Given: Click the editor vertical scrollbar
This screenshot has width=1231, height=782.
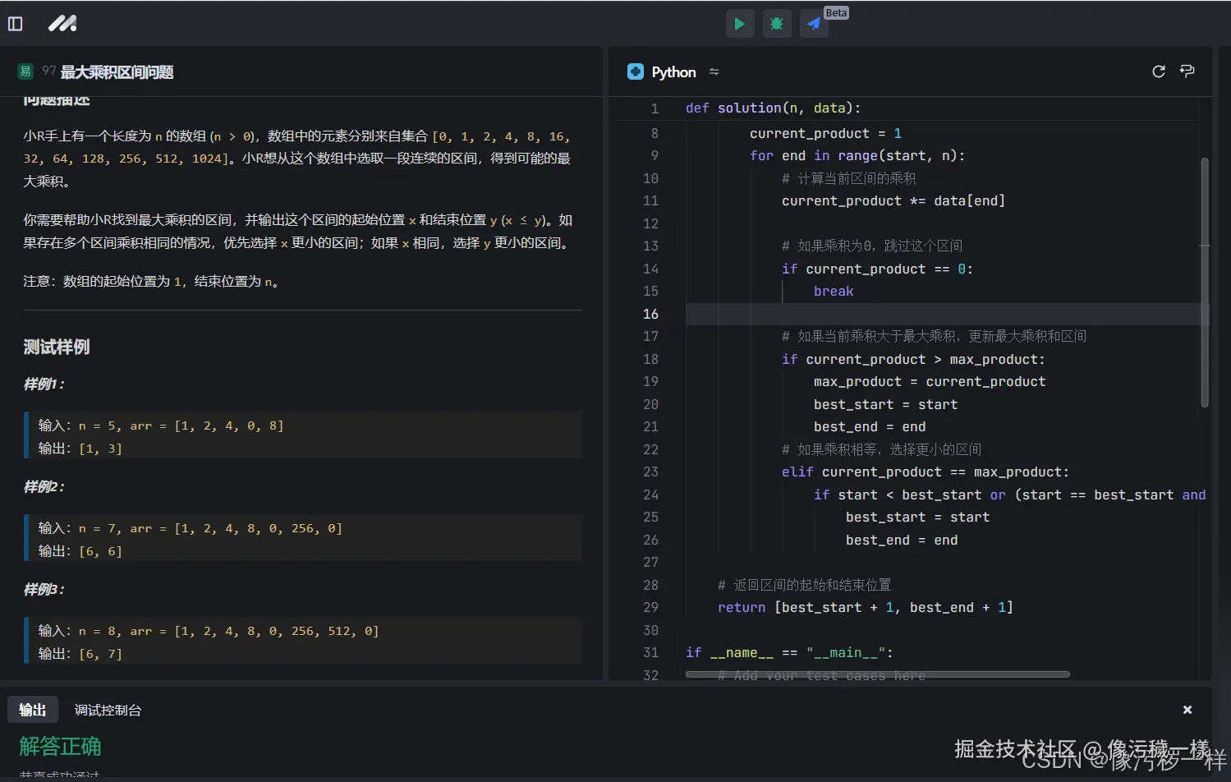Looking at the screenshot, I should point(1205,282).
